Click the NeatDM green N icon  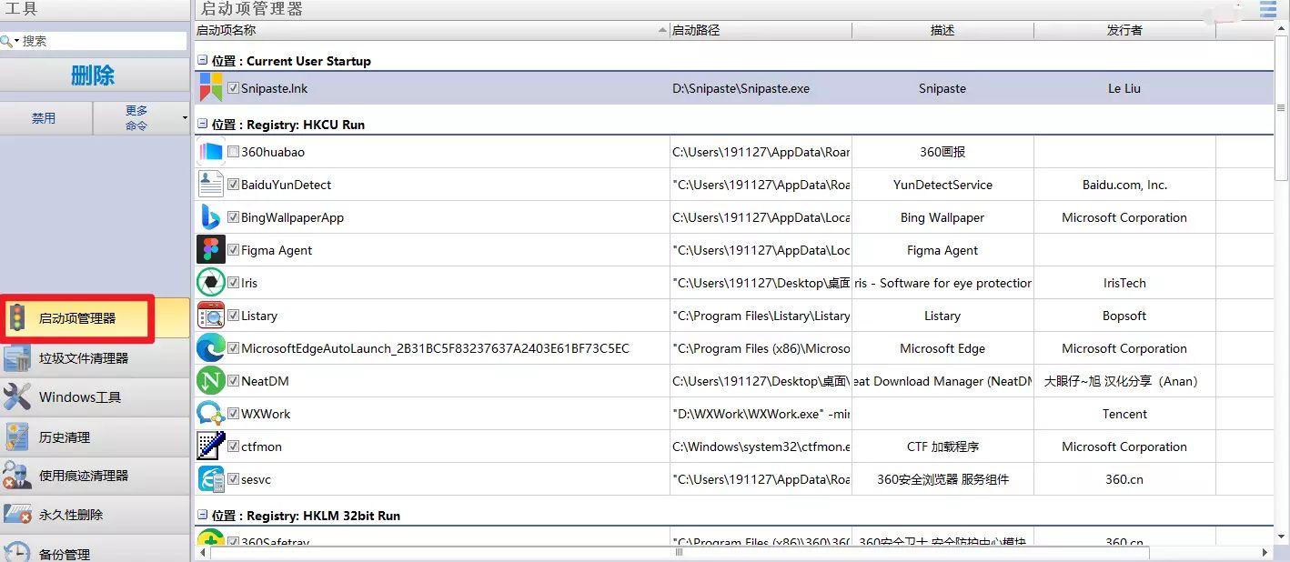[211, 381]
